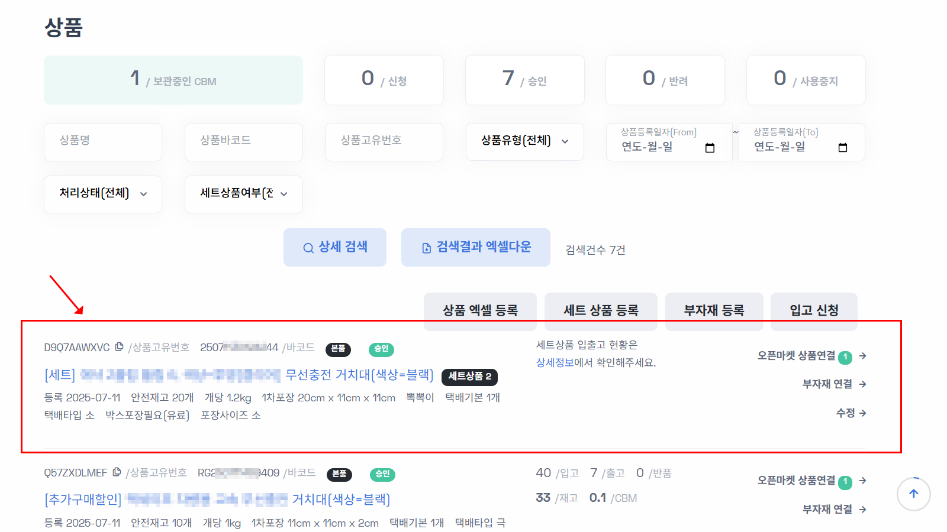This screenshot has width=947, height=532.
Task: Click the 본품 badge on the second product
Action: tap(340, 475)
